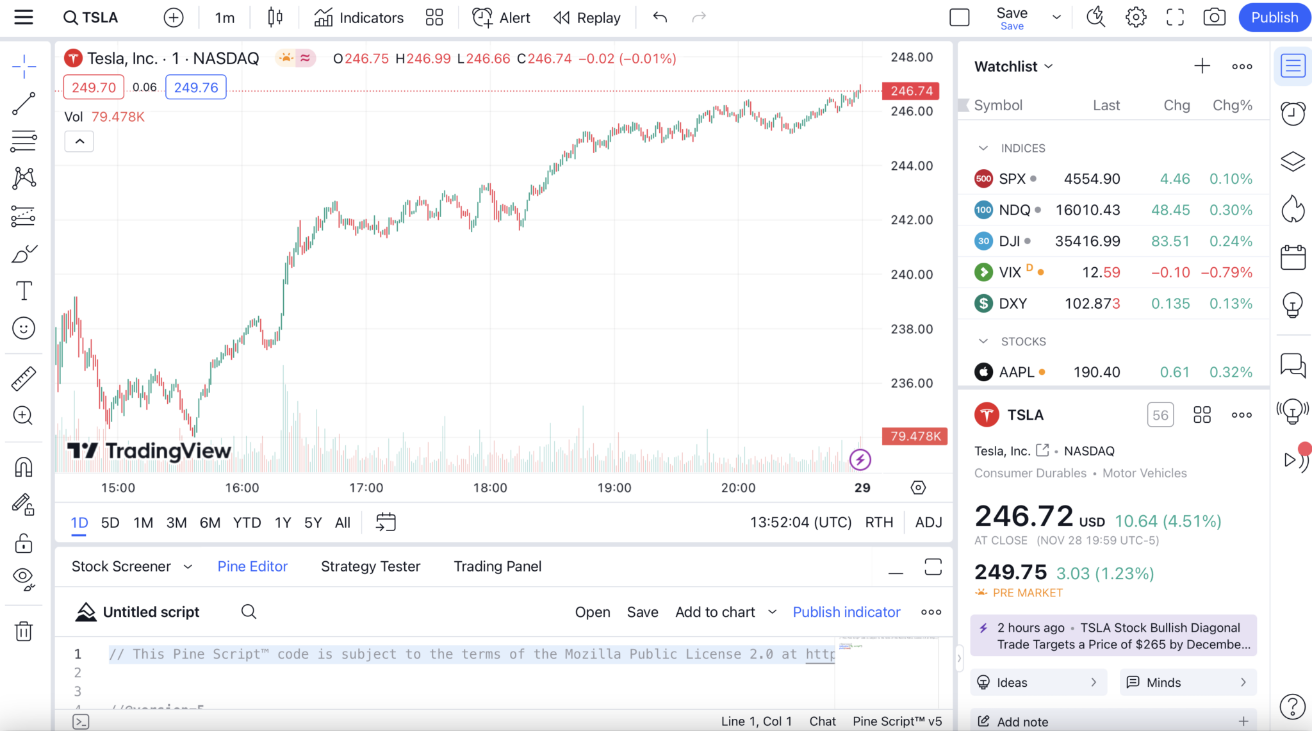1312x731 pixels.
Task: Select the trend line drawing tool
Action: point(24,103)
